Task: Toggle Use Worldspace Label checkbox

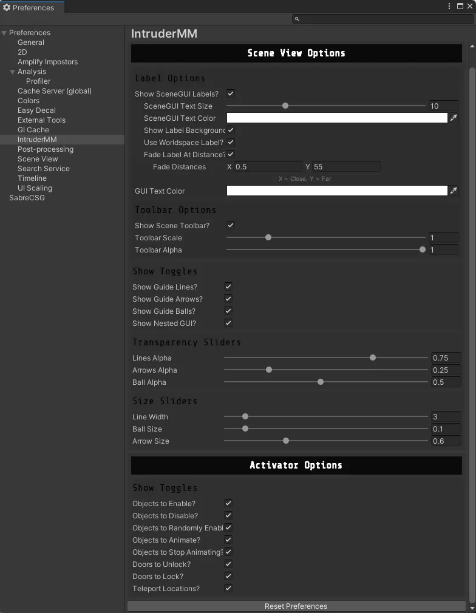Action: [x=231, y=142]
